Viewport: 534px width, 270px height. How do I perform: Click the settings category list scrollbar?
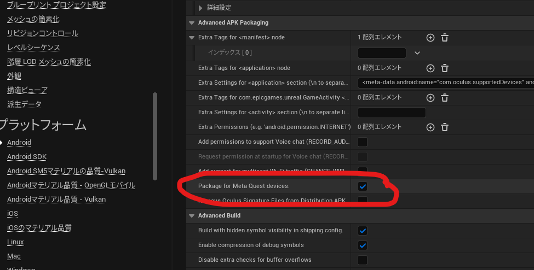[x=155, y=136]
